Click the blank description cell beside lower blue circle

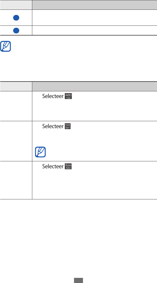point(95,31)
